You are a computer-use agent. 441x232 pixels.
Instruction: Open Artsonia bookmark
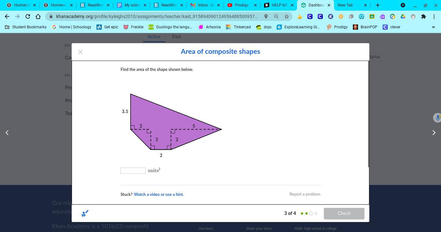(210, 27)
